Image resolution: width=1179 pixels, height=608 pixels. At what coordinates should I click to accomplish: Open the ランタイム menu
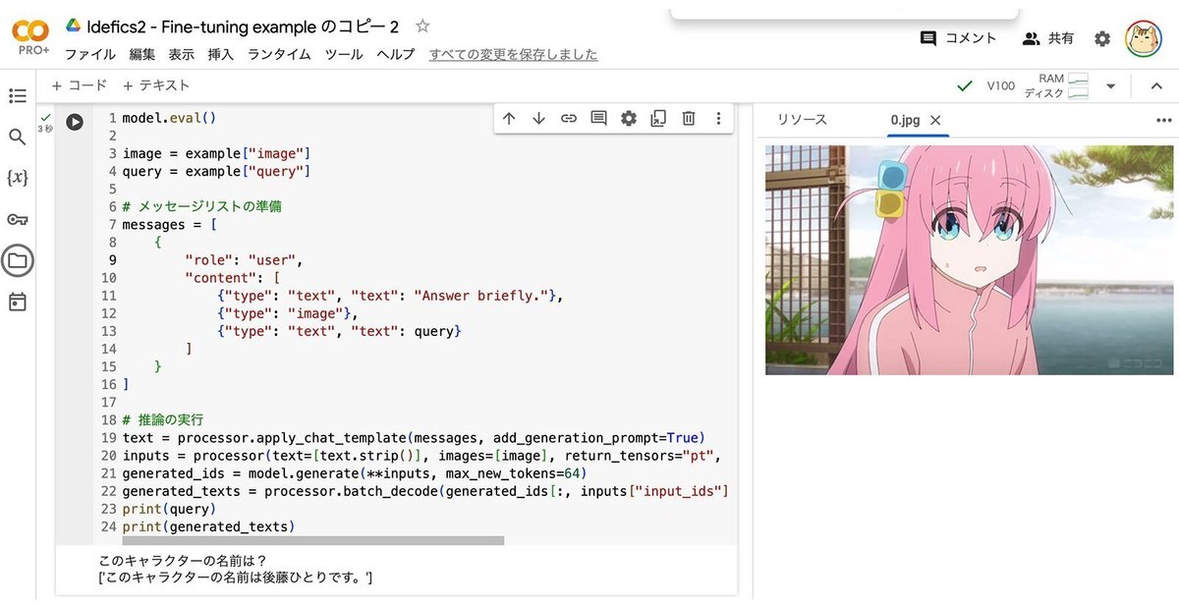279,55
